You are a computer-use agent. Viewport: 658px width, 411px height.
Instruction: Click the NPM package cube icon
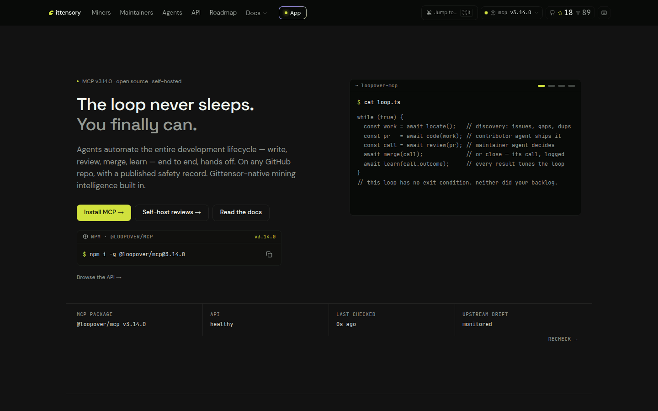tap(85, 237)
